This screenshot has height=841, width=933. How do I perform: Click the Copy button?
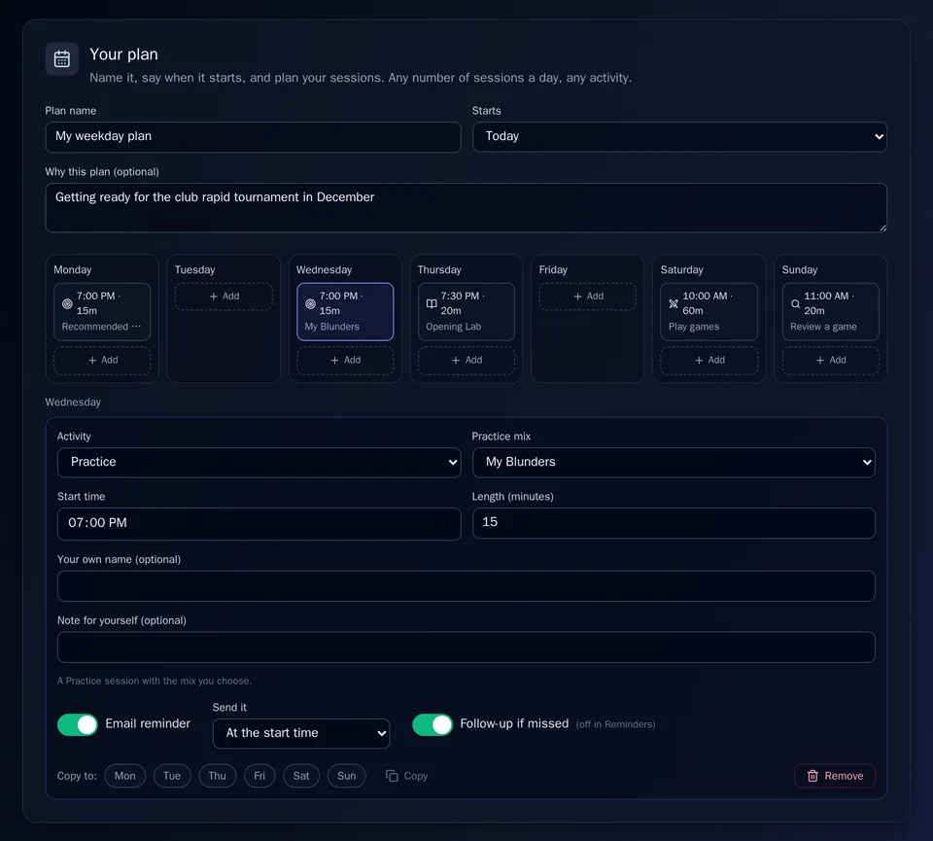(407, 776)
